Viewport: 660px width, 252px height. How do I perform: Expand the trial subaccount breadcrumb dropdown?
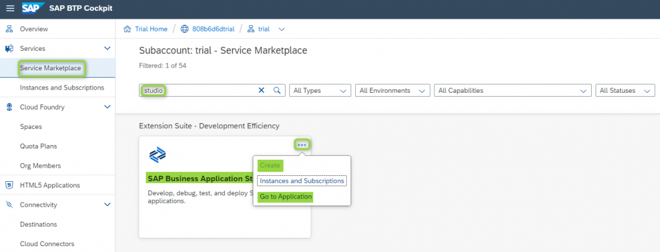pyautogui.click(x=282, y=29)
